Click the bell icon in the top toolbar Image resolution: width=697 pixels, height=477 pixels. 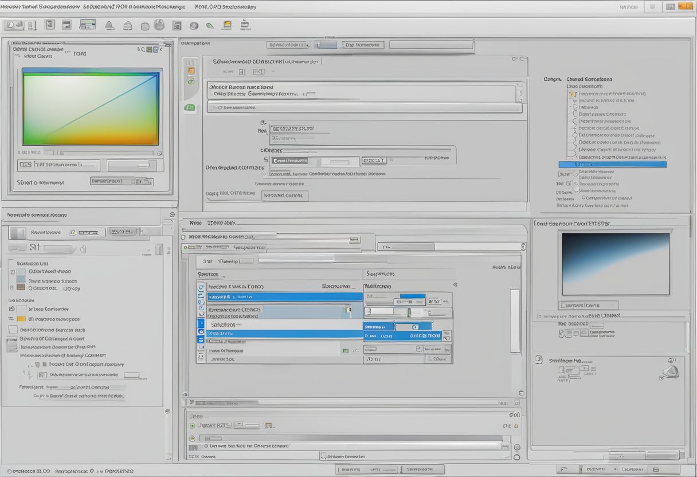coord(109,25)
